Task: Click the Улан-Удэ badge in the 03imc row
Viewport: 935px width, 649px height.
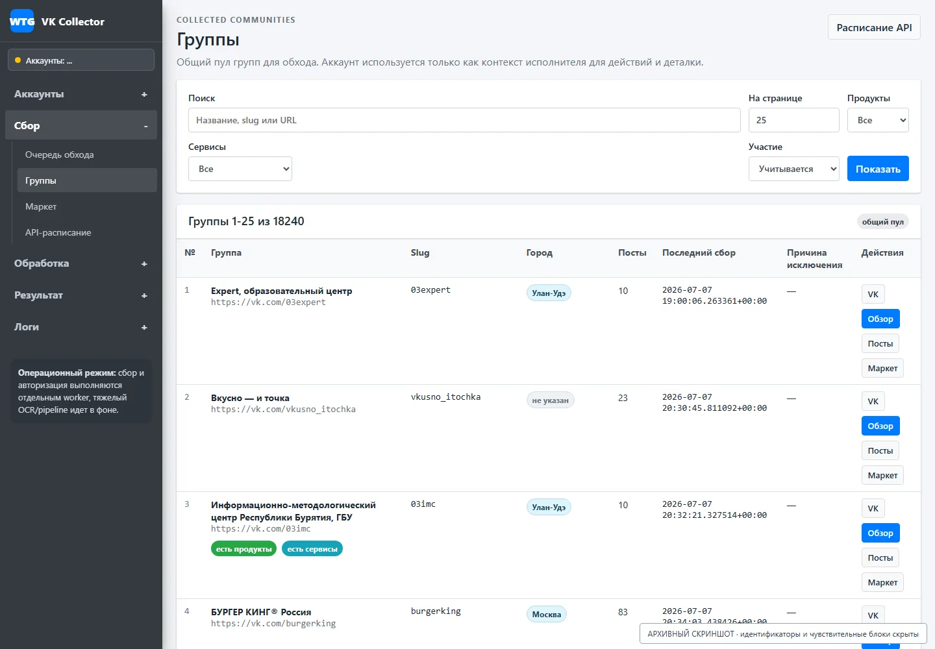Action: tap(549, 508)
